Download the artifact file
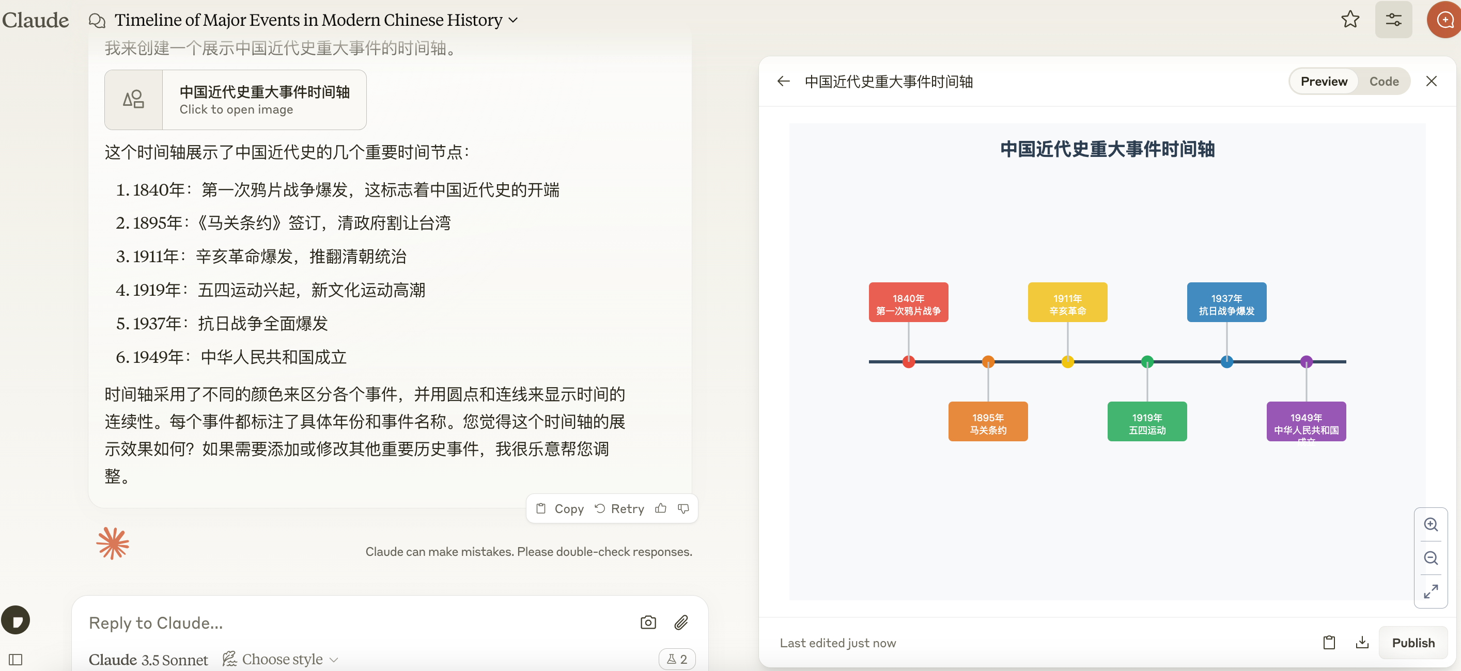The height and width of the screenshot is (671, 1461). click(1362, 642)
